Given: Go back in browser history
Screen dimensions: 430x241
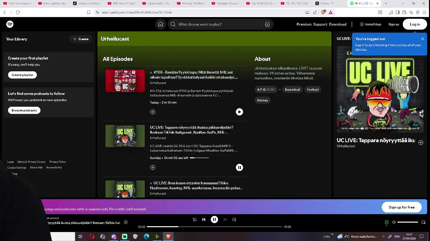Looking at the screenshot, I should point(4,12).
